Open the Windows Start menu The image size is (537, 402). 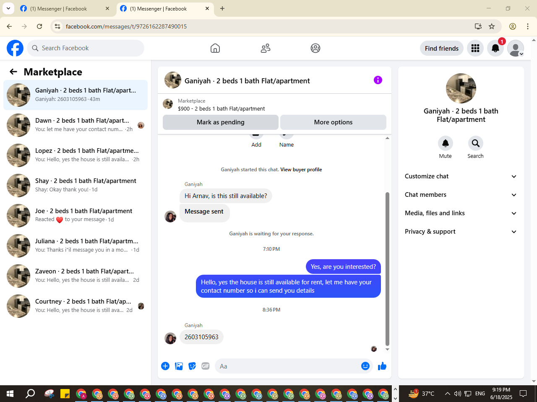(10, 394)
